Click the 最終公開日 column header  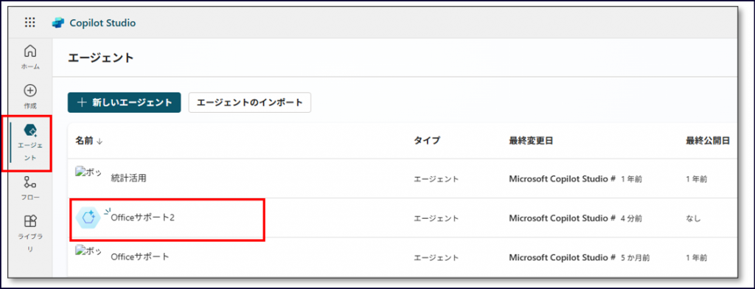coord(708,141)
